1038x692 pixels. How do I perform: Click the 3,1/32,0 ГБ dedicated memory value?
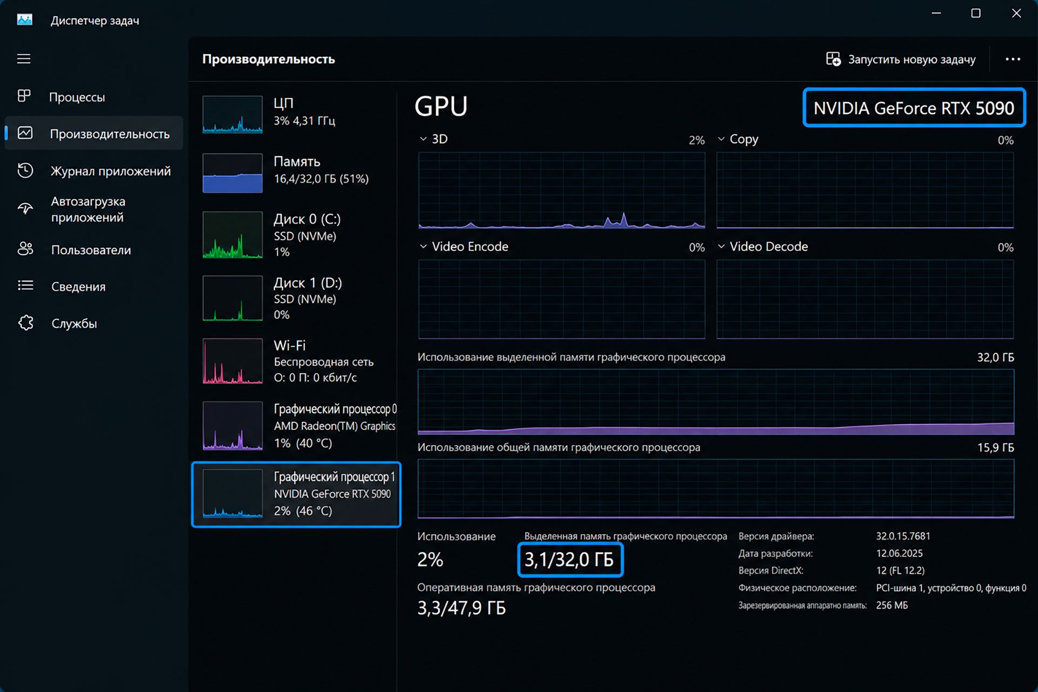[569, 560]
